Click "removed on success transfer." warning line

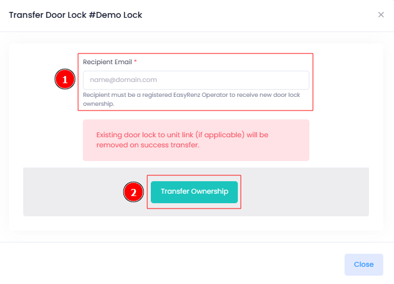coord(148,145)
